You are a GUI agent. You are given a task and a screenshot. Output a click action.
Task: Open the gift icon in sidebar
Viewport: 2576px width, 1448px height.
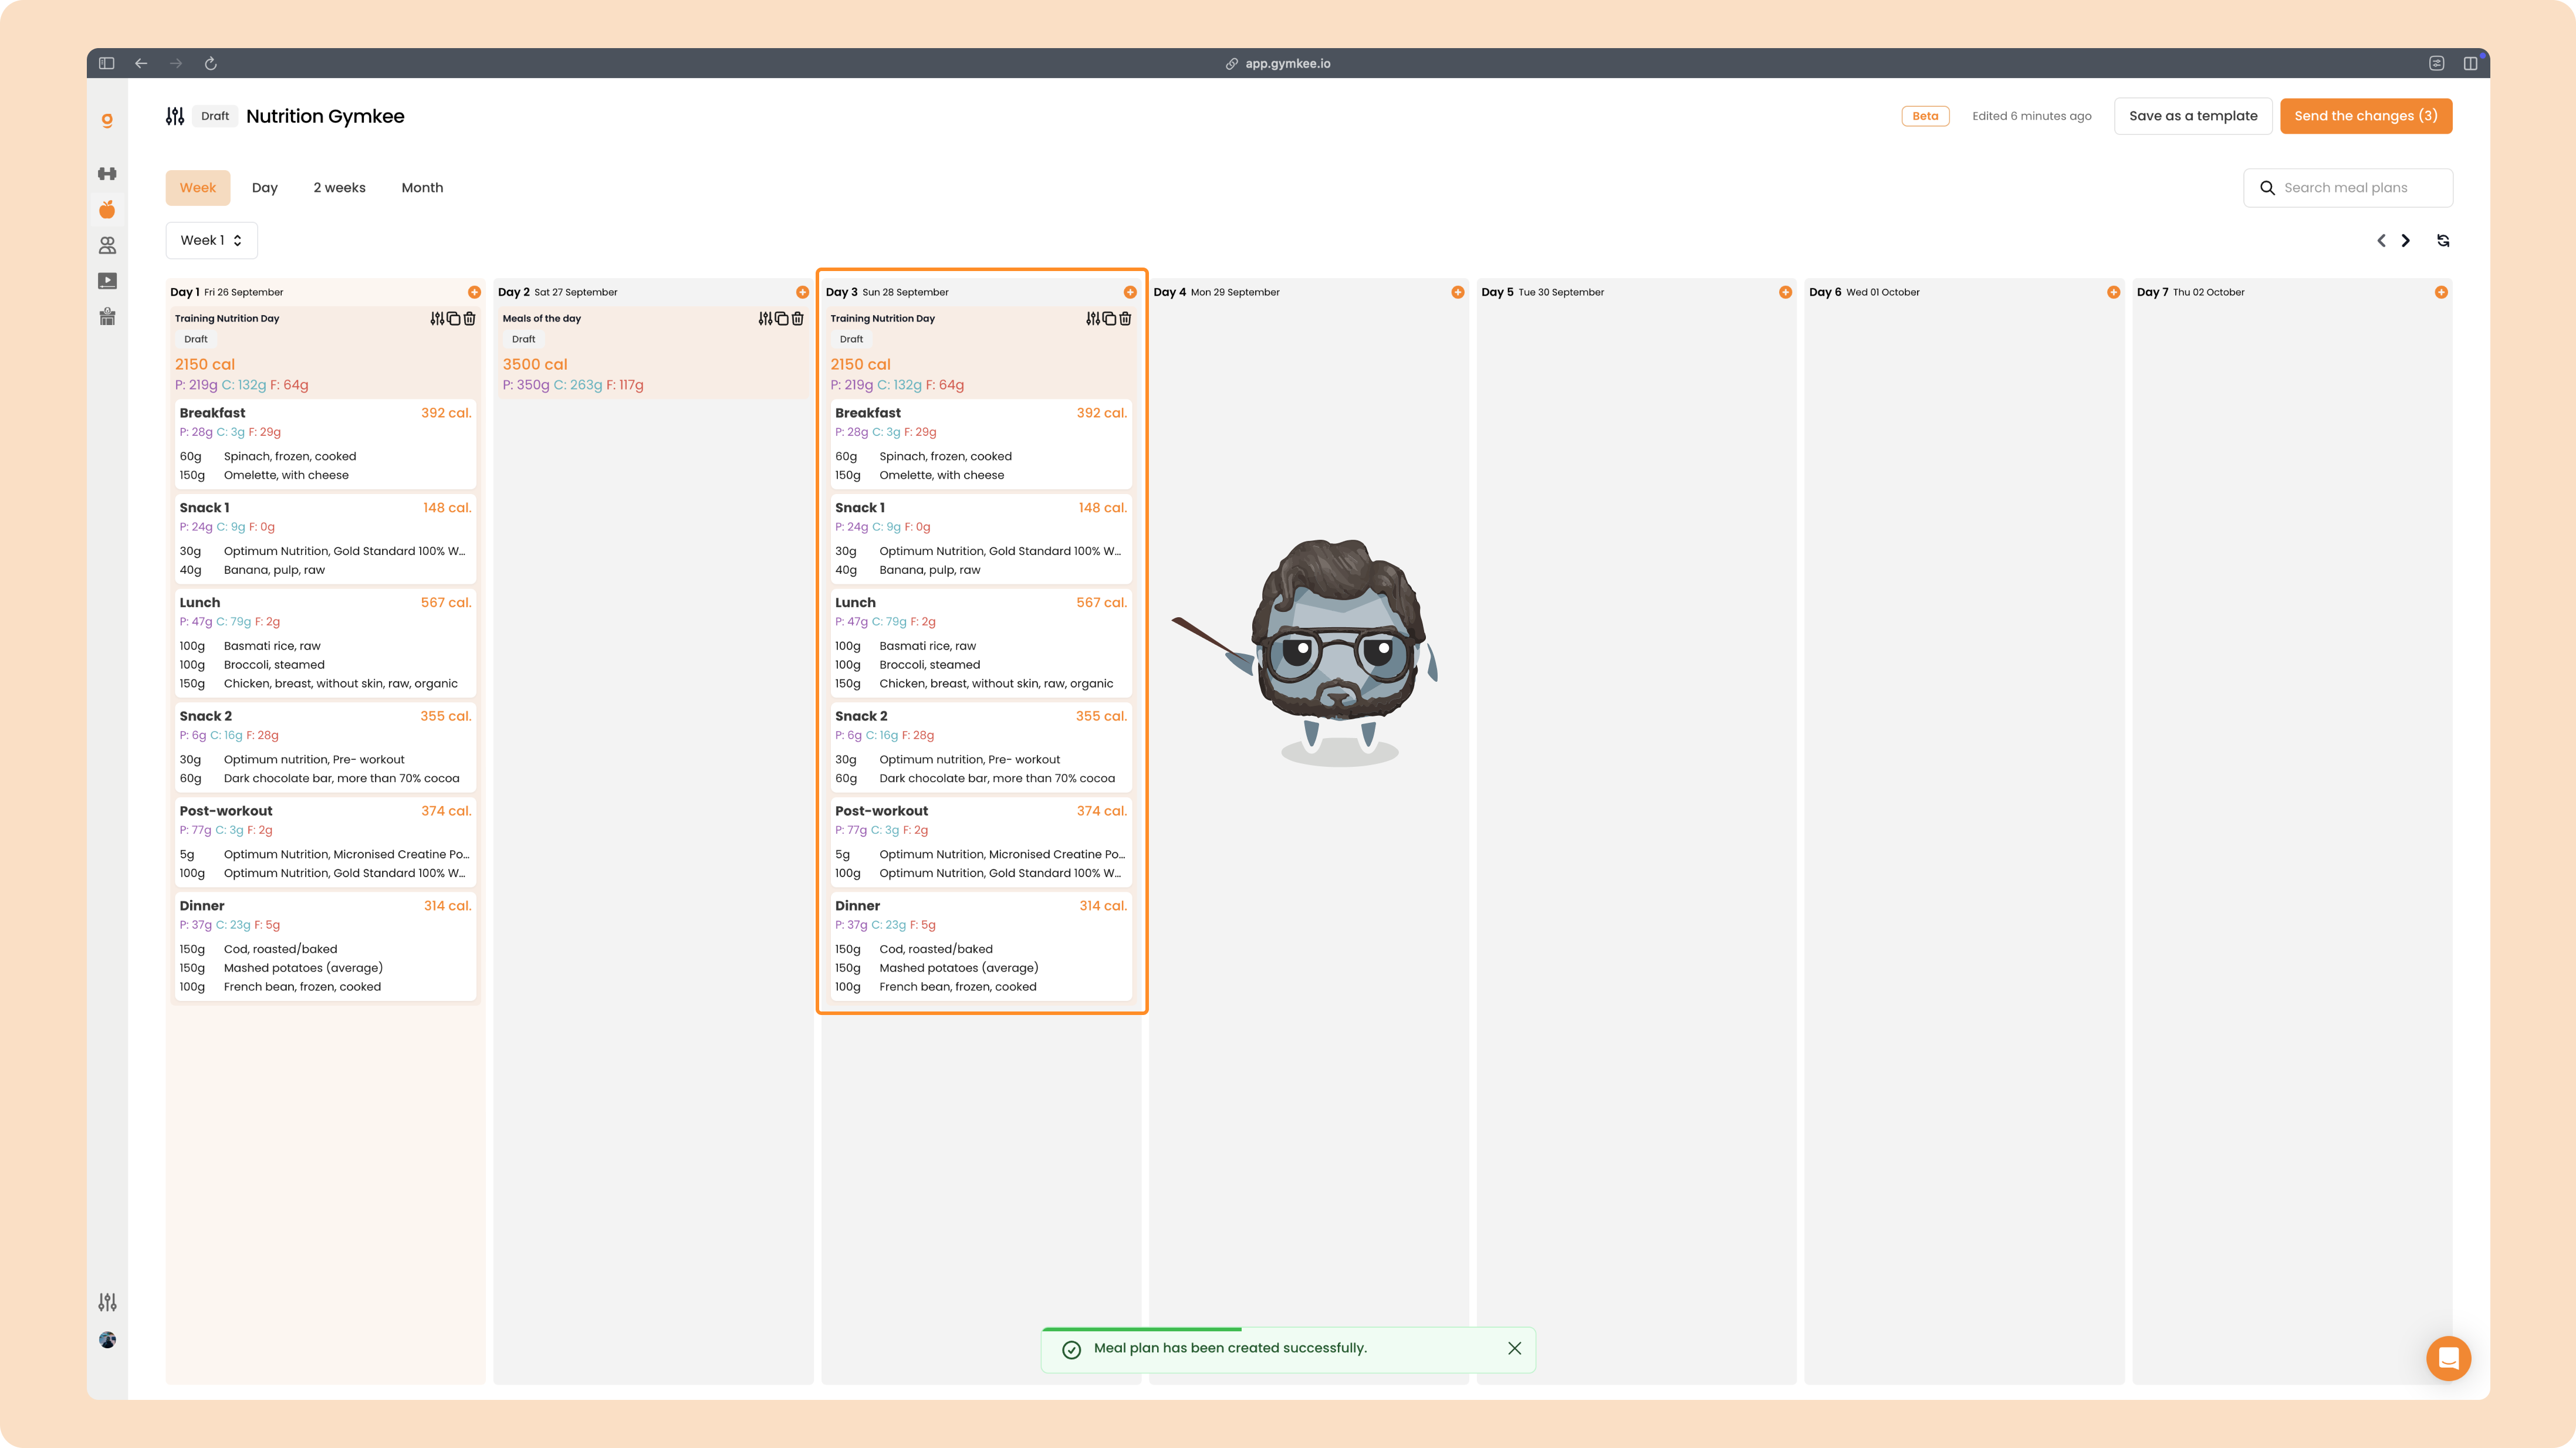107,317
